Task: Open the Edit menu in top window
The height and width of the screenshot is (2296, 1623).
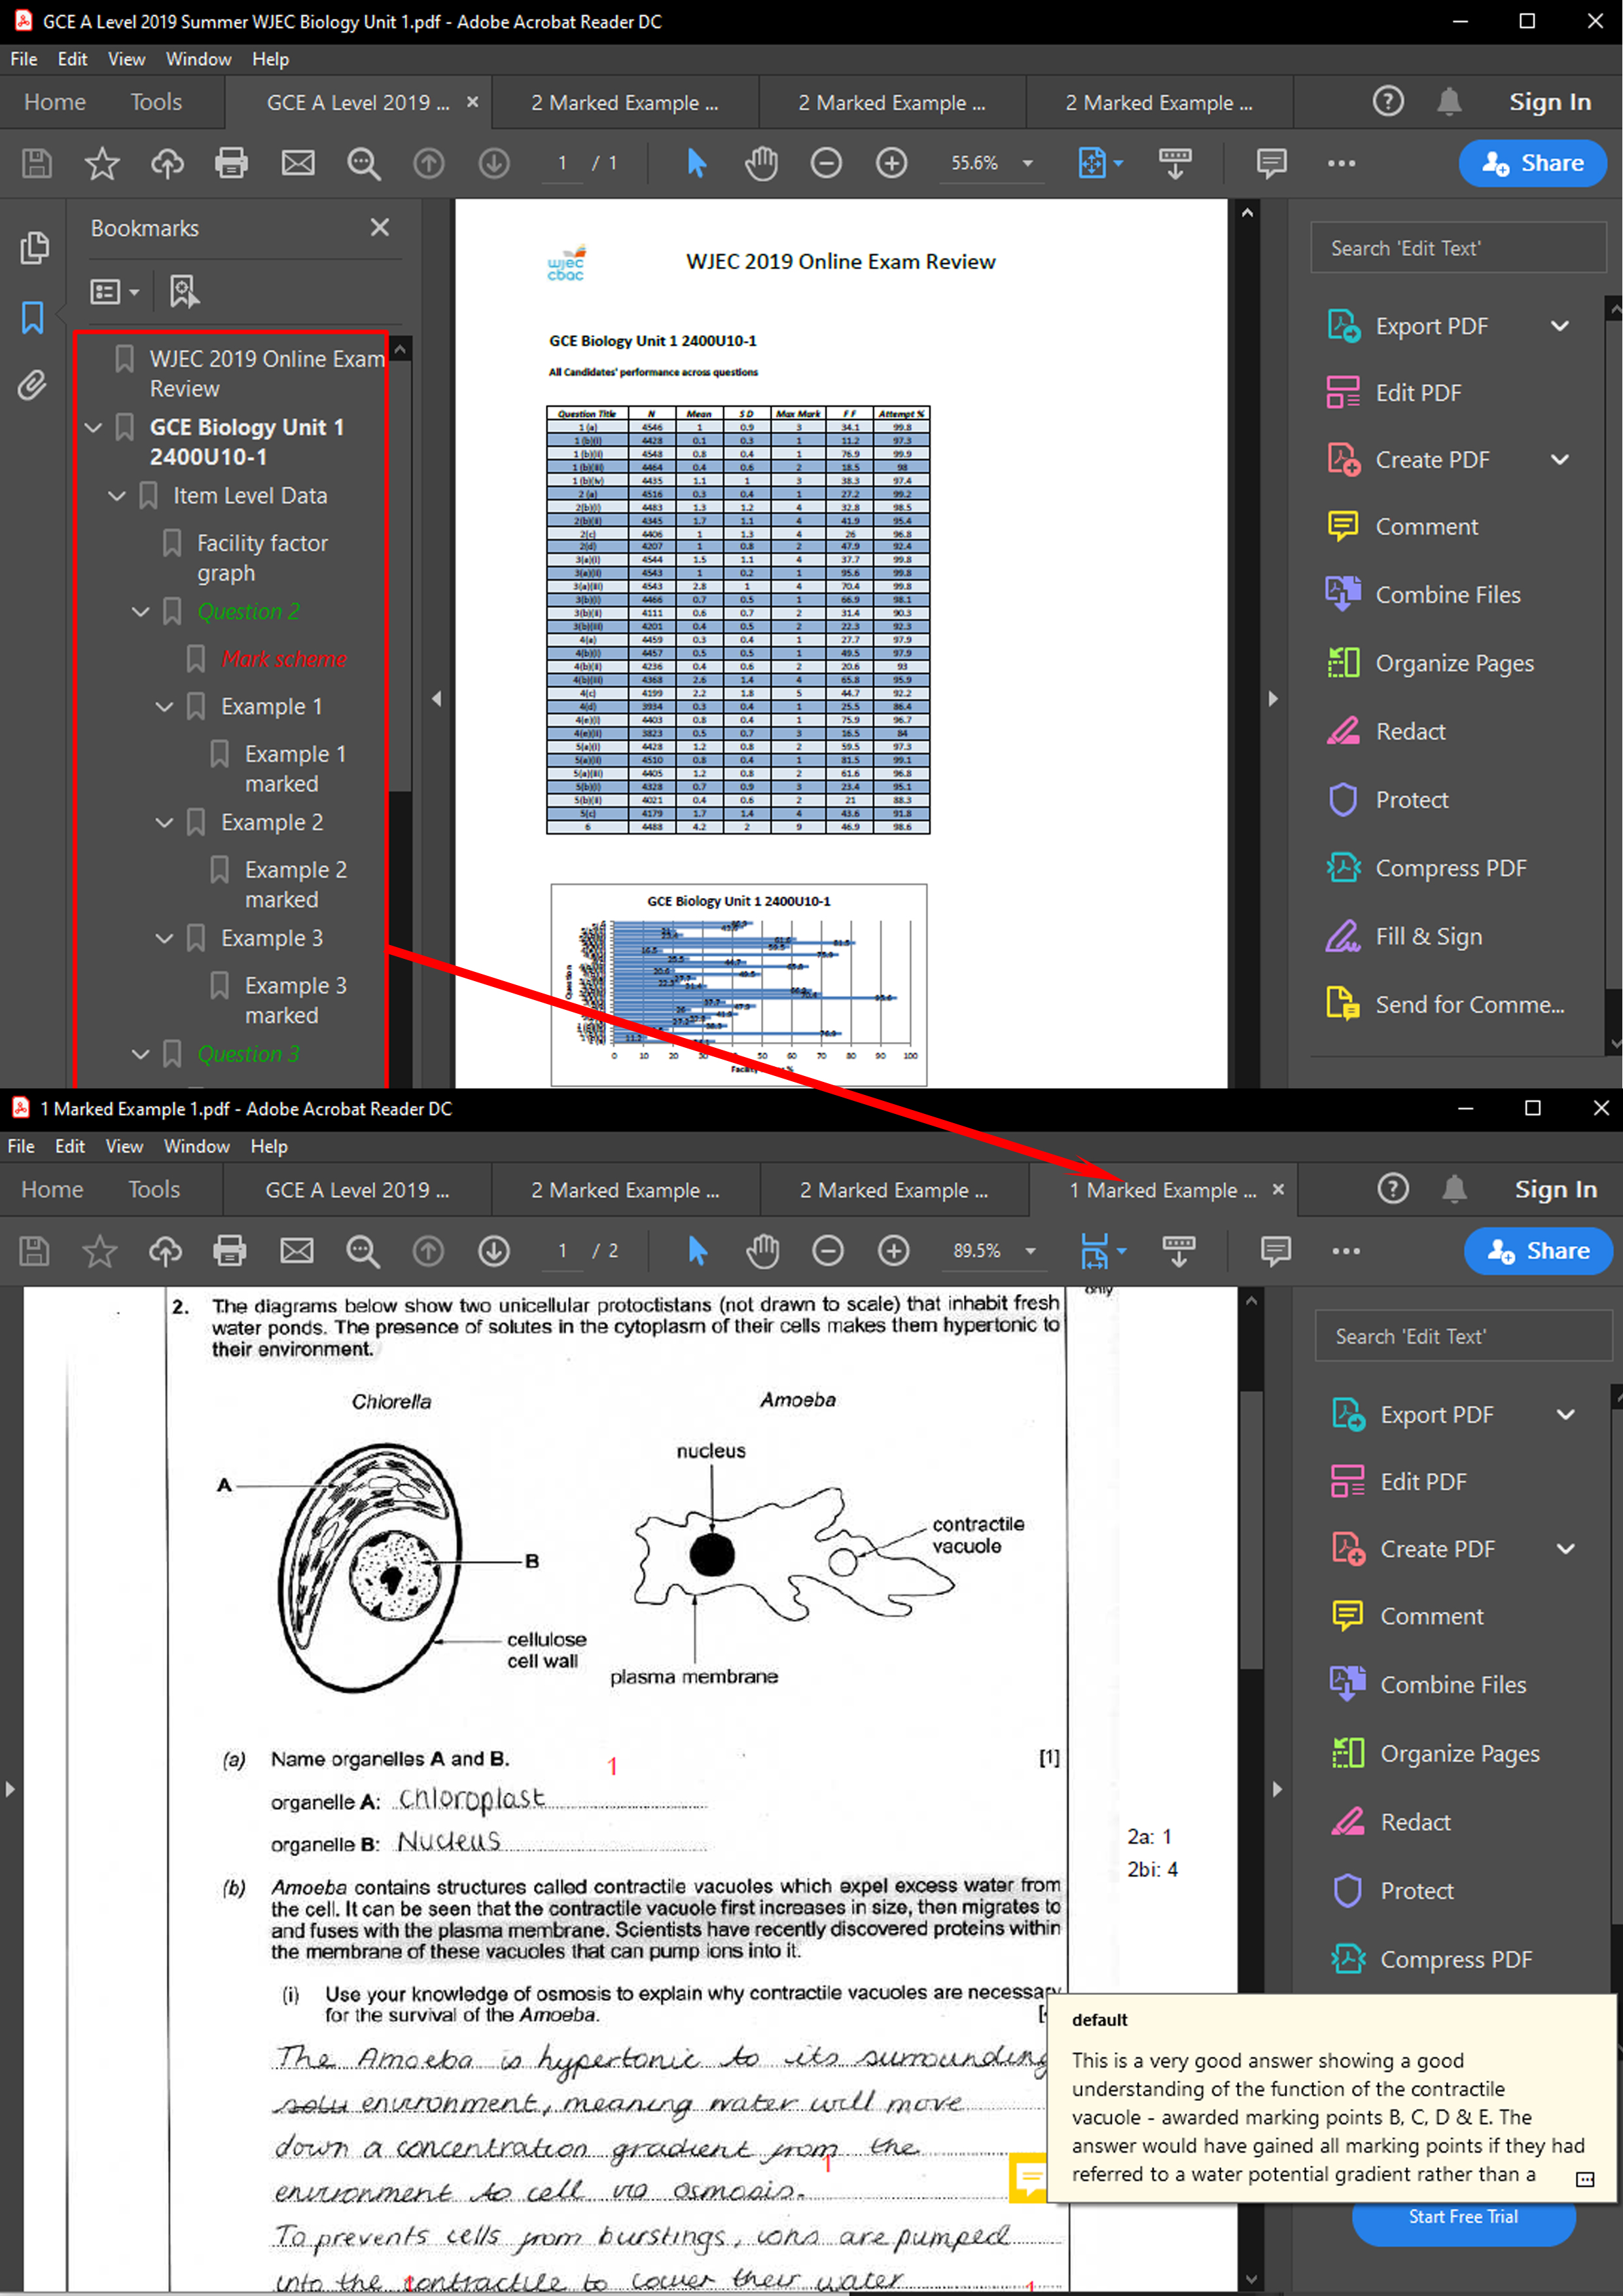Action: (x=72, y=59)
